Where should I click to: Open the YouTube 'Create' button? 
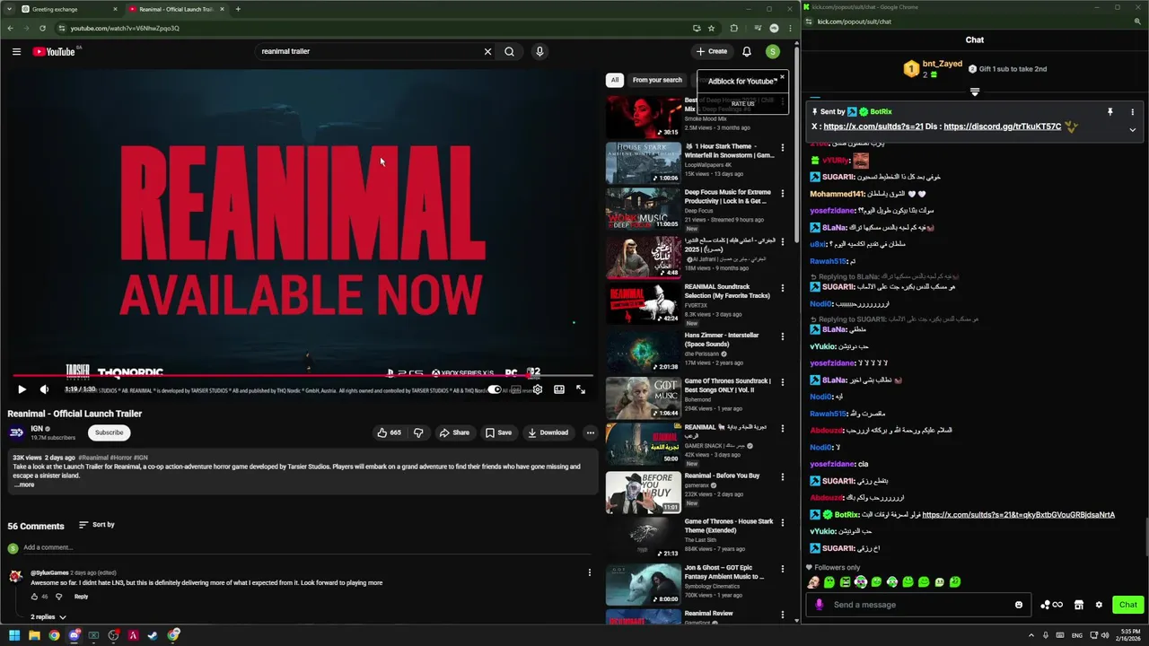(712, 51)
